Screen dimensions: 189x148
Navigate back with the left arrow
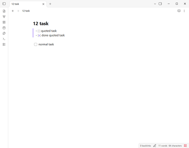click(13, 11)
